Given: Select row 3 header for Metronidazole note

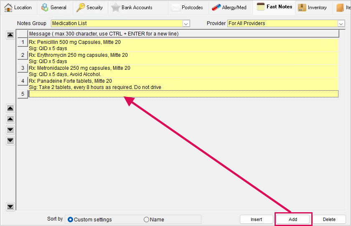Looking at the screenshot, I should pyautogui.click(x=23, y=68).
